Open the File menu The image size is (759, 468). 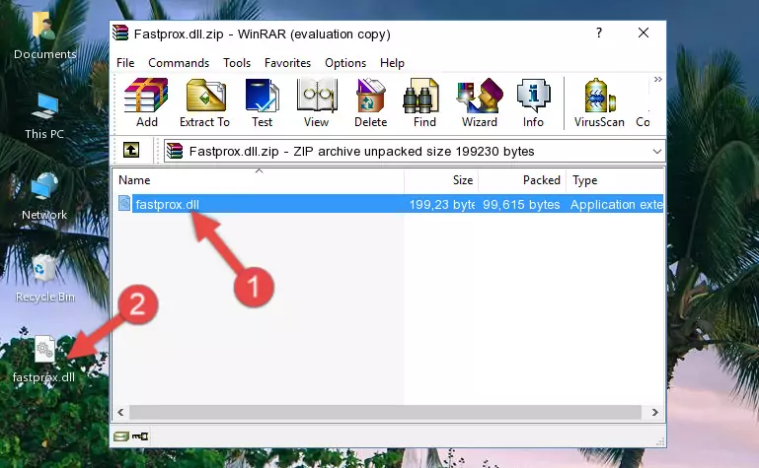(x=125, y=63)
